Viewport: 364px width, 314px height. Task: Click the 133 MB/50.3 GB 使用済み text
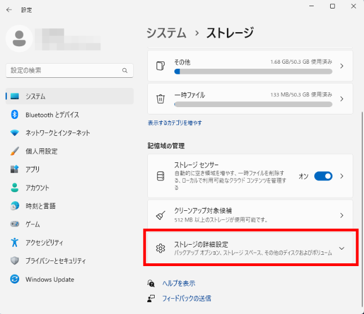tap(301, 95)
